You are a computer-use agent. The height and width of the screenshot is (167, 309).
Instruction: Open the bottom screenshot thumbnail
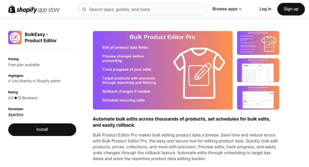click(x=258, y=98)
